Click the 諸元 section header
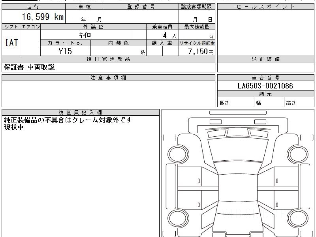 click(x=265, y=94)
